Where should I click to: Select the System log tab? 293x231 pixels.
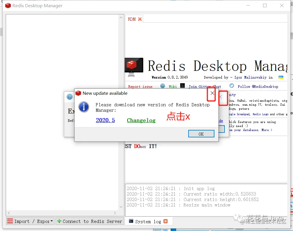pyautogui.click(x=148, y=222)
